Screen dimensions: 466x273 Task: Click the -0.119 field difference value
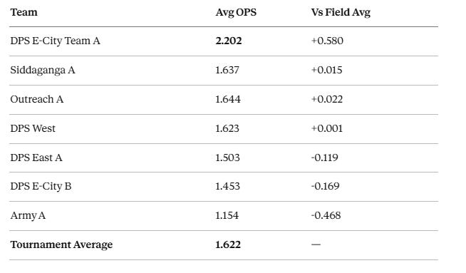pos(324,158)
